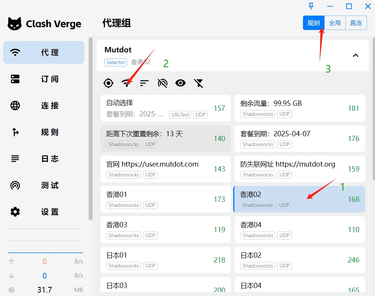This screenshot has width=375, height=296.
Task: Click the sort proxies icon
Action: pyautogui.click(x=144, y=83)
